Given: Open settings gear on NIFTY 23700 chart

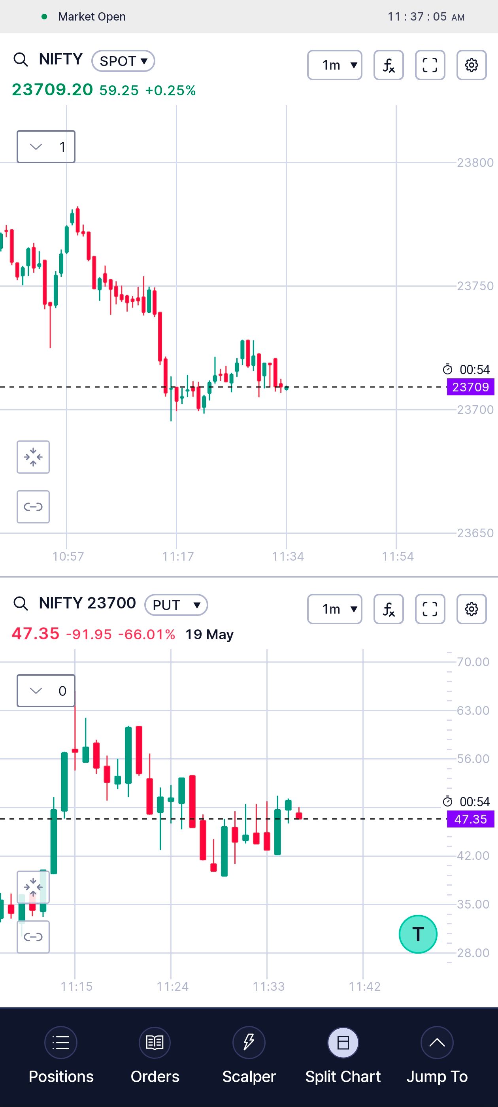Looking at the screenshot, I should click(x=472, y=609).
